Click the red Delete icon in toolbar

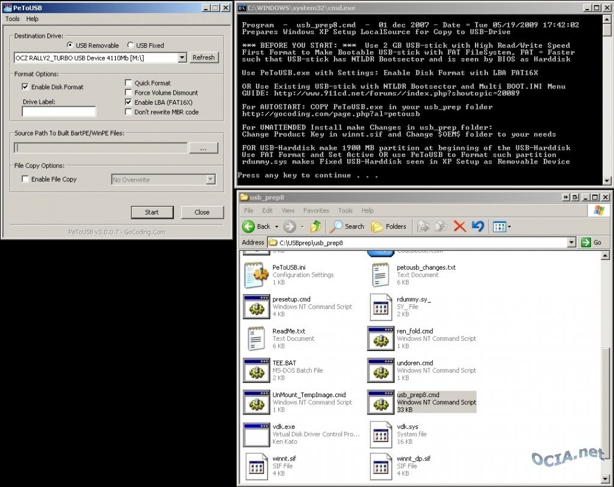pyautogui.click(x=460, y=226)
